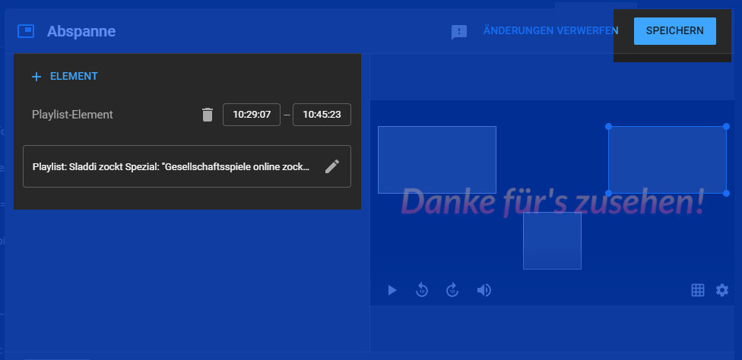
Task: Click SPEICHERN to save end screen
Action: click(x=674, y=31)
